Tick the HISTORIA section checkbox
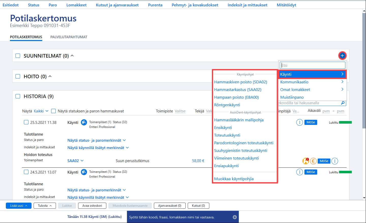Viewport: 366px width, 223px height. tap(18, 96)
